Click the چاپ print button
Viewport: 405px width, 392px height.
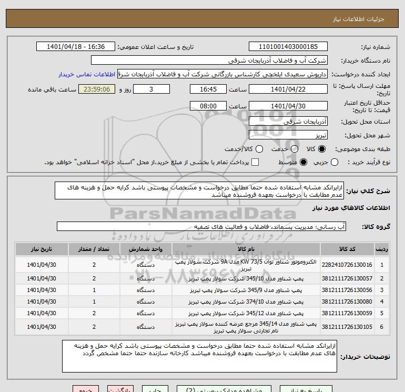click(x=155, y=390)
